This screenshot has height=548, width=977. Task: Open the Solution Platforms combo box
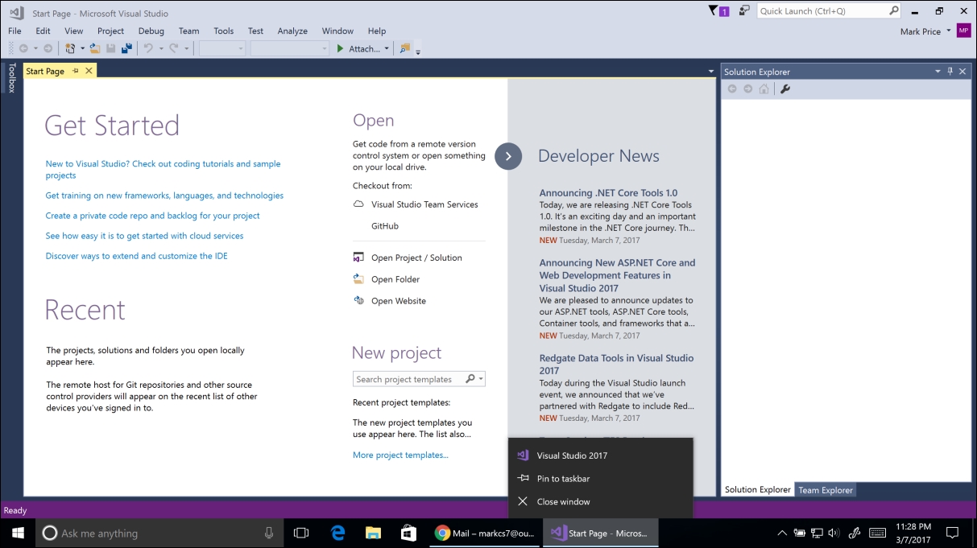point(290,48)
